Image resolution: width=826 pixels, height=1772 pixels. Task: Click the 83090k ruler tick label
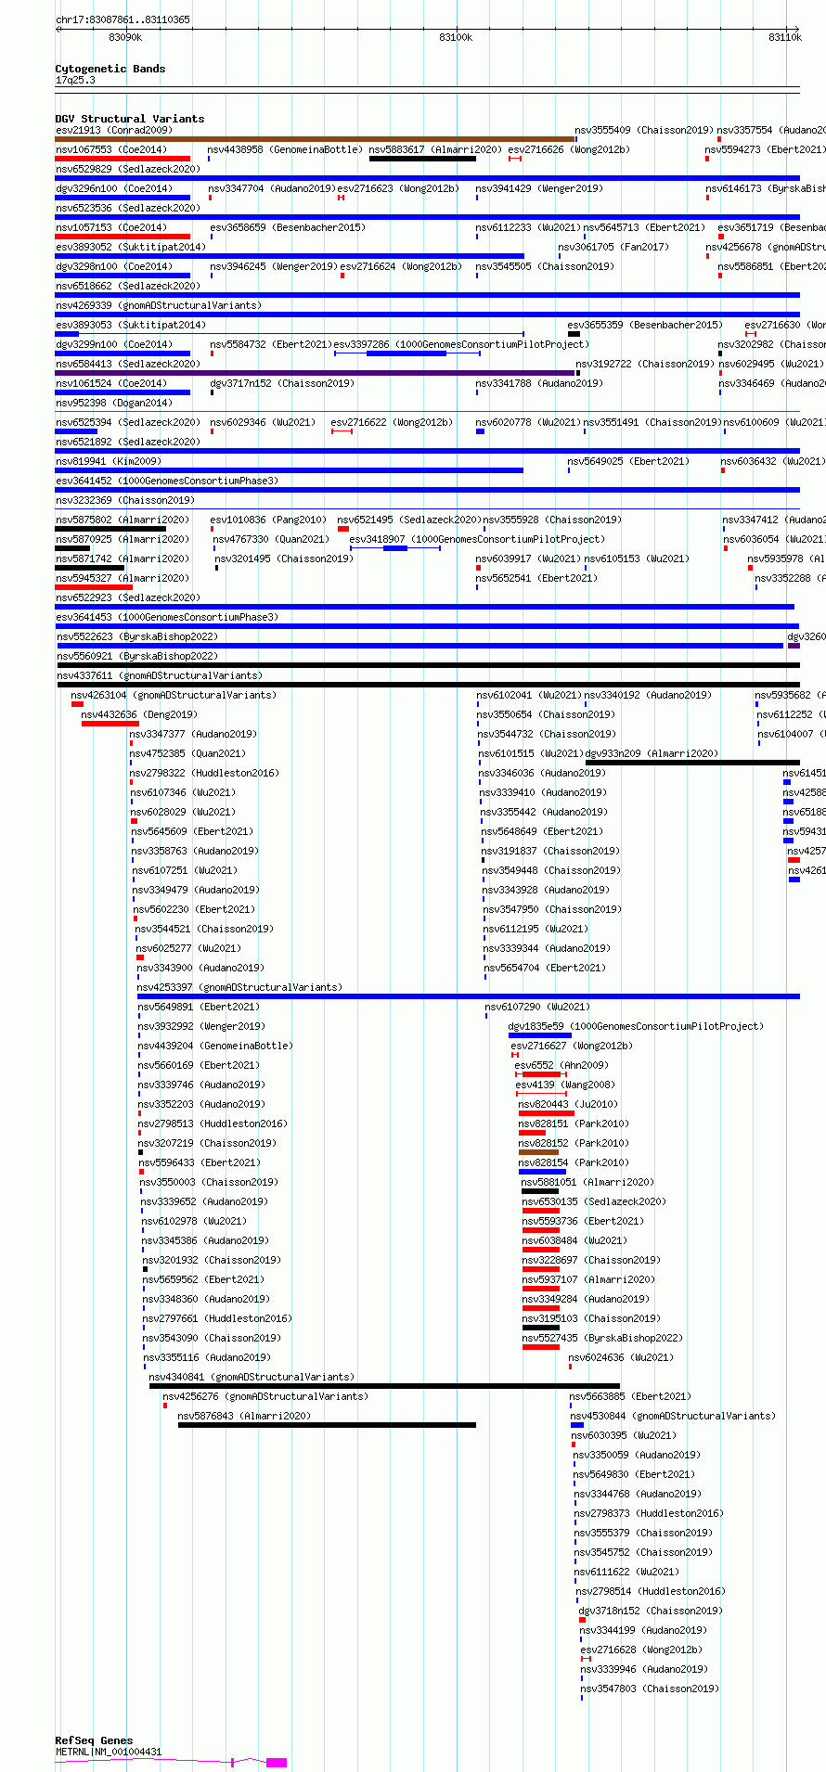click(x=125, y=37)
